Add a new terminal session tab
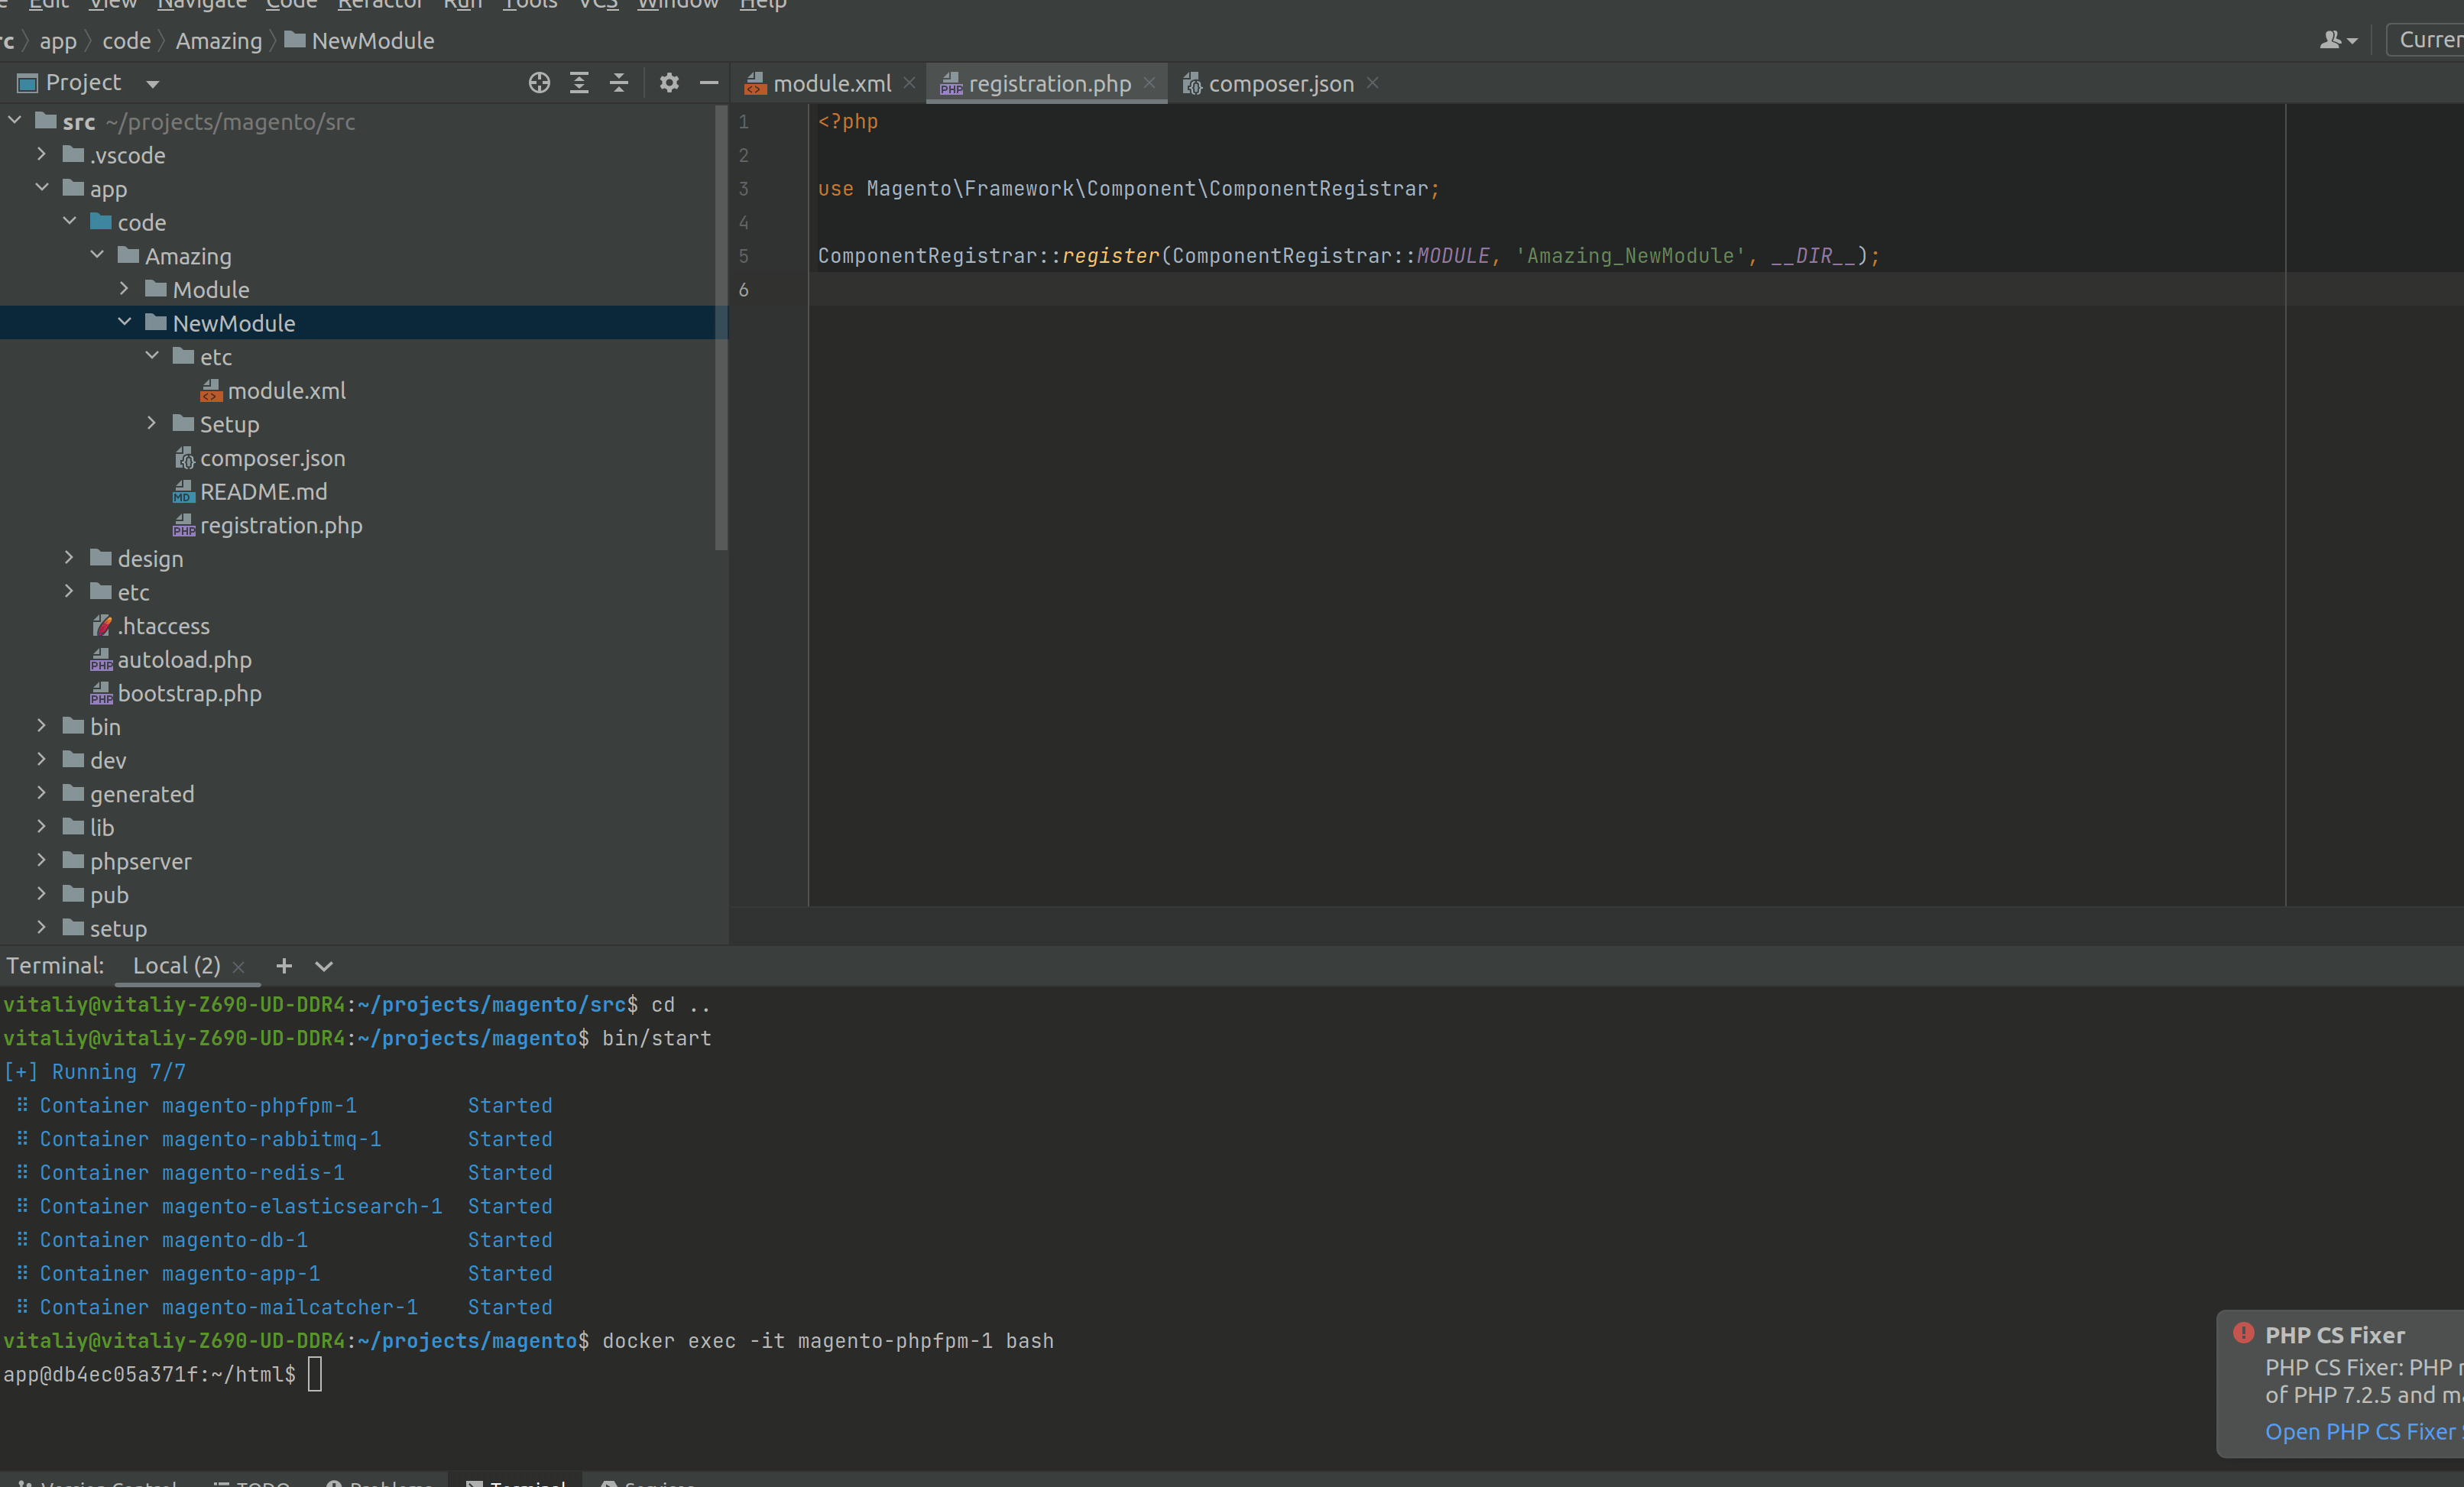This screenshot has height=1487, width=2464. 284,966
